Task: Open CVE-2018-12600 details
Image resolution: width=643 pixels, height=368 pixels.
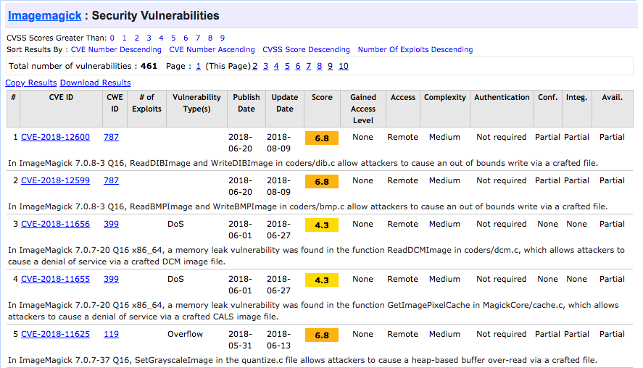Action: 55,137
